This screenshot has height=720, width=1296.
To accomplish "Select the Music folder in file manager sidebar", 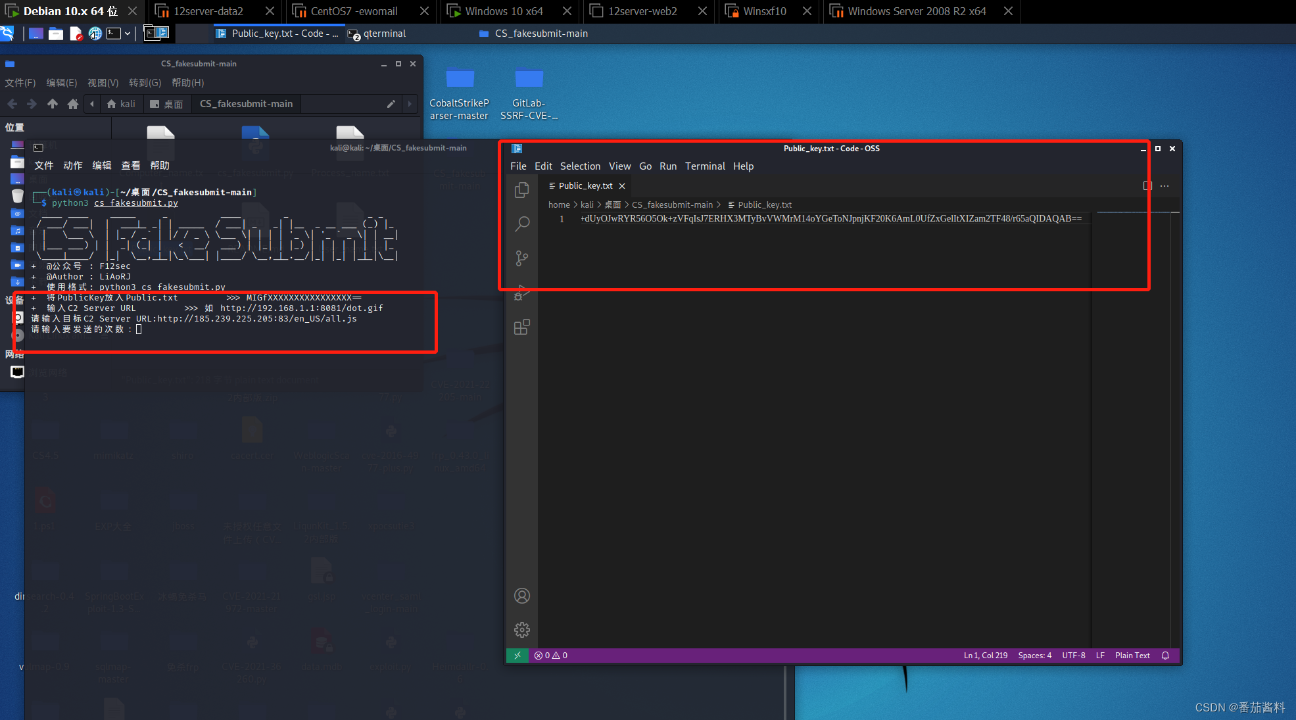I will (18, 230).
